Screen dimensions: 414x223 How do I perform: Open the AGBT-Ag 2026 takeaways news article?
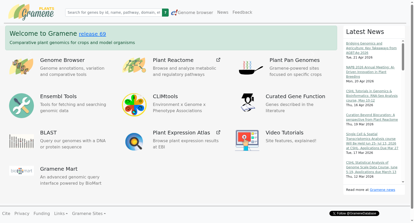click(x=371, y=48)
